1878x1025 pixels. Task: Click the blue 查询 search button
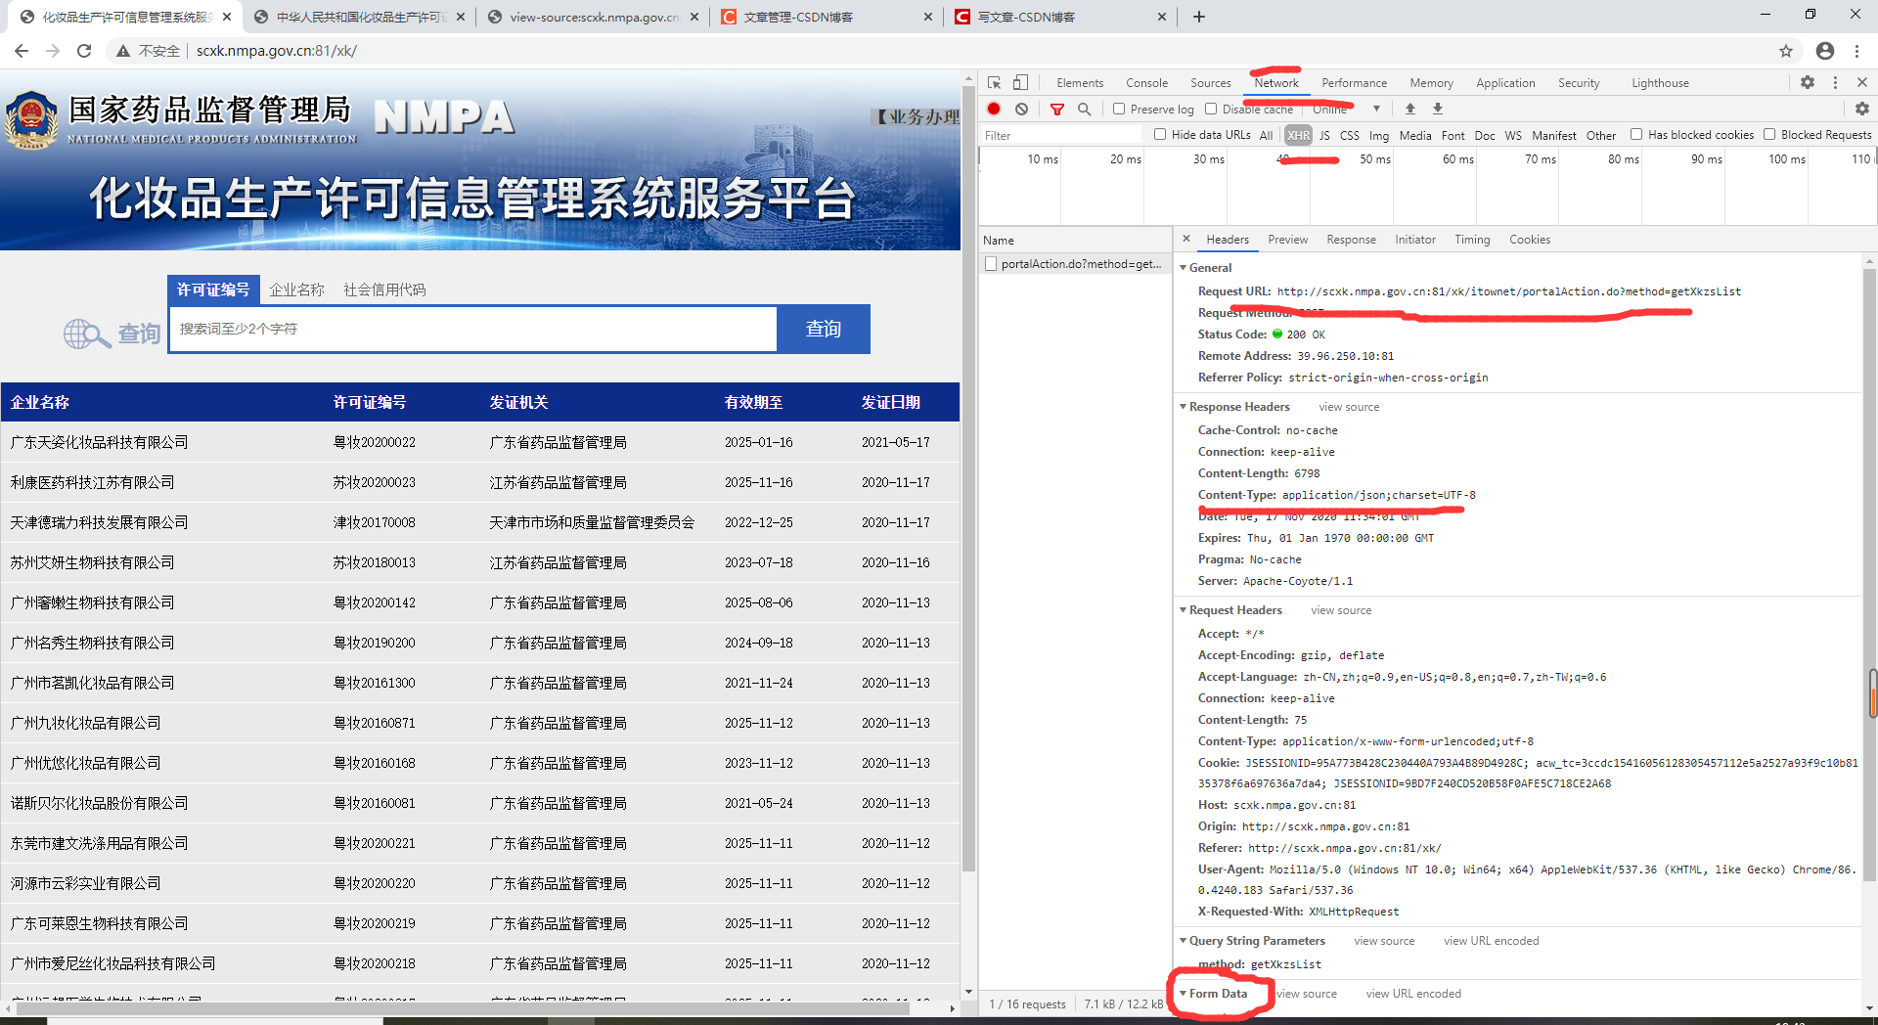coord(823,330)
